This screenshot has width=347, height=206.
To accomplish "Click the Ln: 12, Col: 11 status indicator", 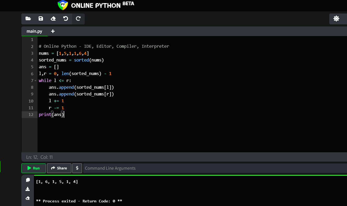I will [40, 157].
